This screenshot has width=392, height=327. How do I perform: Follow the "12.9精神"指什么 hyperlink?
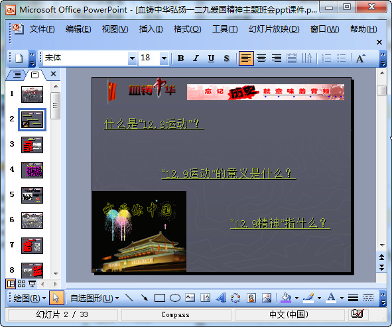[281, 224]
